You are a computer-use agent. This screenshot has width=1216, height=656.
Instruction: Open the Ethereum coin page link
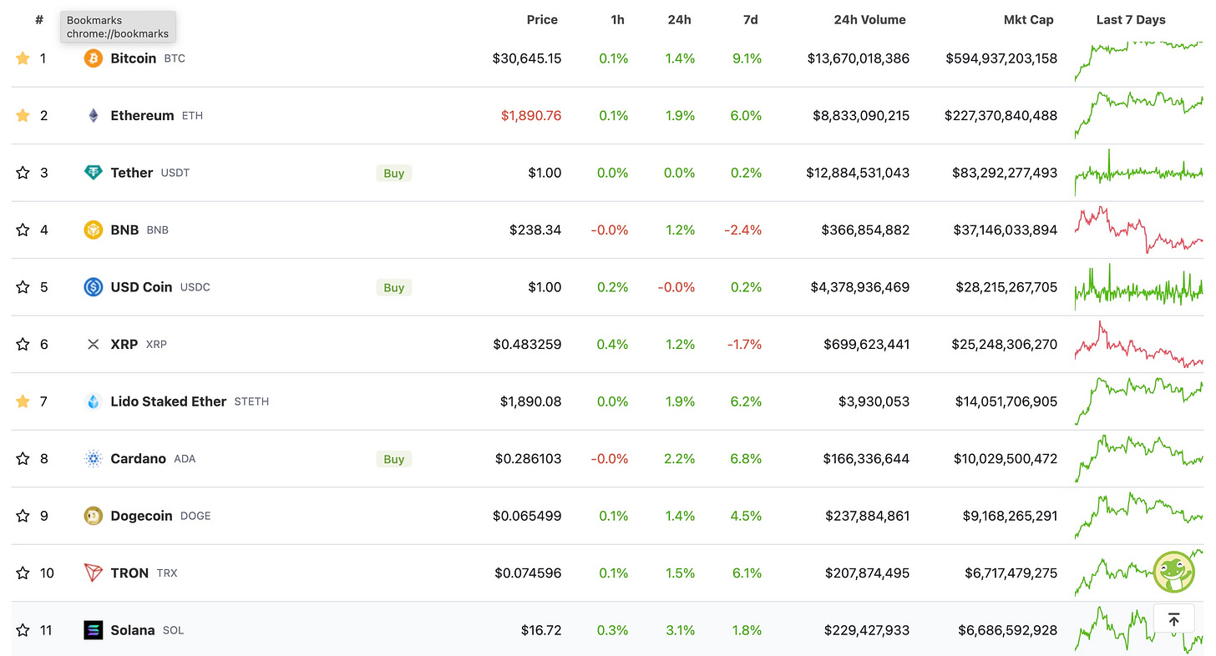(143, 115)
